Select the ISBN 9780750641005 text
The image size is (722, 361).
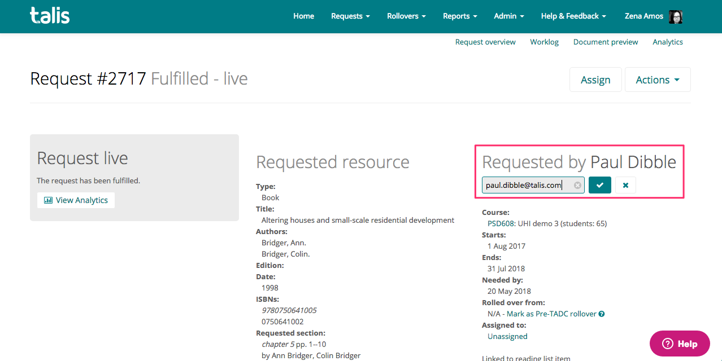coord(289,310)
